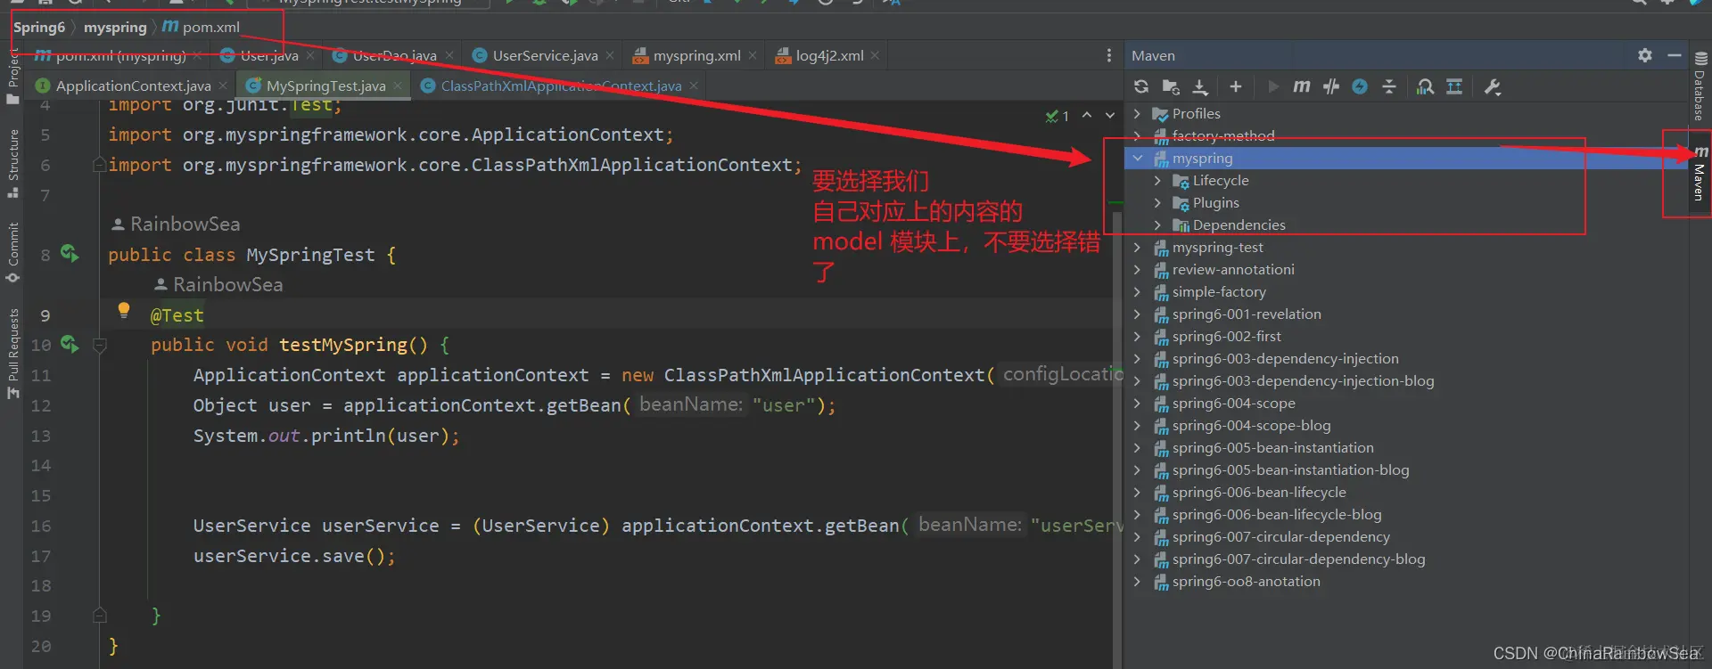Hide the Maven tool window
Viewport: 1712px width, 669px height.
(1675, 55)
